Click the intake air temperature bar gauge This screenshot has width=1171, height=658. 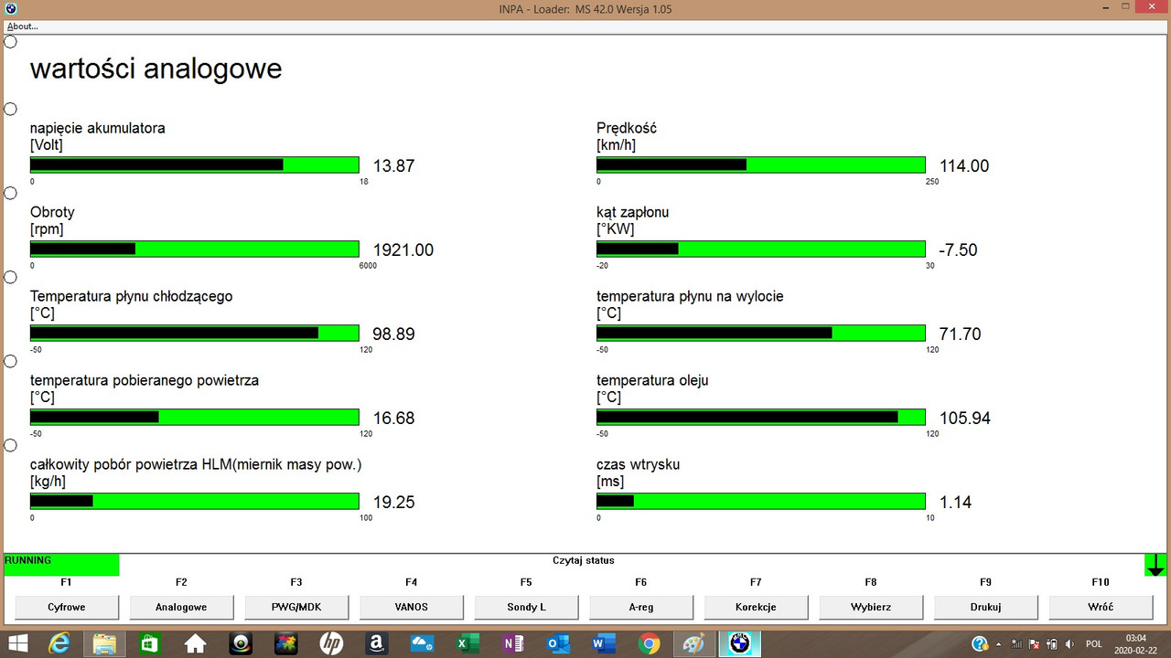[x=195, y=418]
